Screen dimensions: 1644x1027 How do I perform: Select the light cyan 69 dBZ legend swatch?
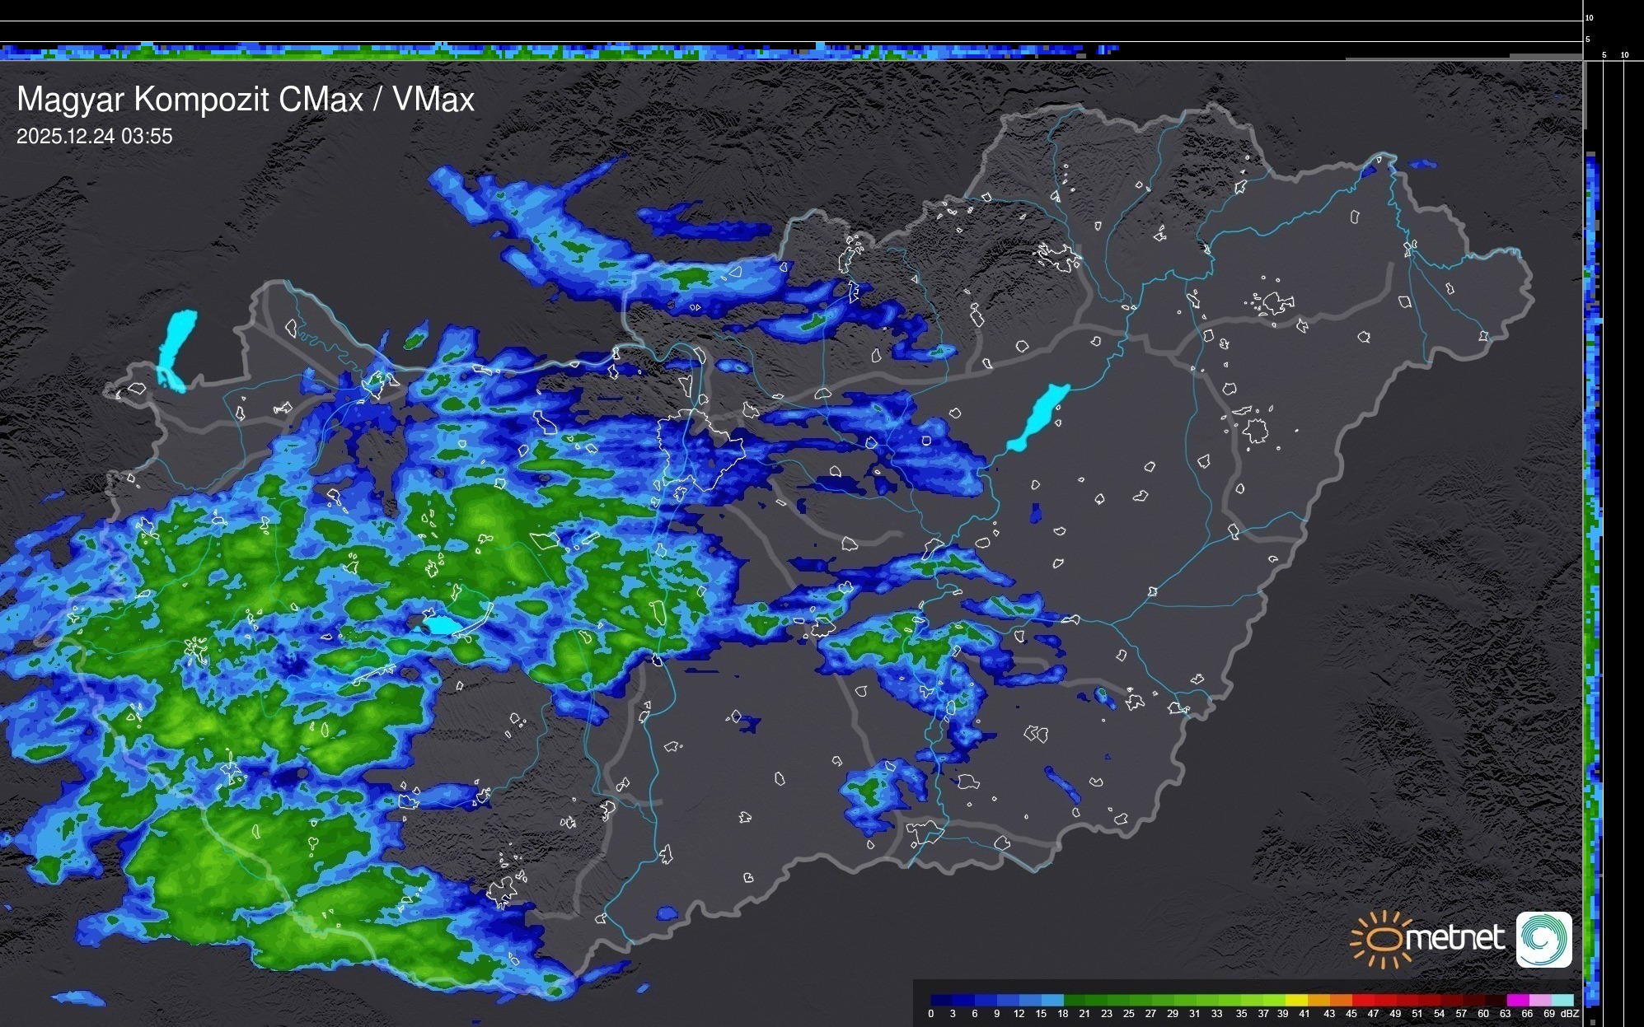(1562, 1000)
